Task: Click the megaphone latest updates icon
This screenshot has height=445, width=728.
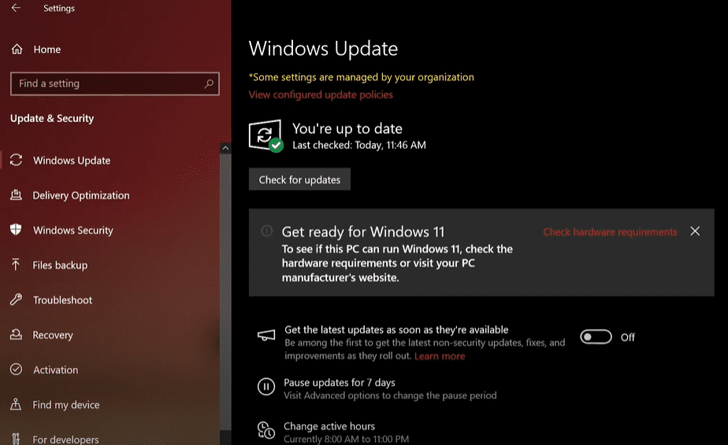Action: (266, 335)
